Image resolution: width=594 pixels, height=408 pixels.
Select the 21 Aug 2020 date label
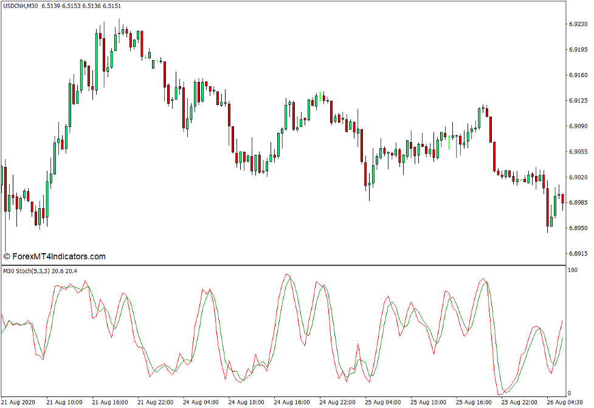click(19, 402)
